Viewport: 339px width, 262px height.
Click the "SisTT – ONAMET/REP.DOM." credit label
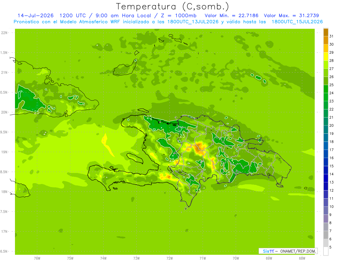pos(288,251)
